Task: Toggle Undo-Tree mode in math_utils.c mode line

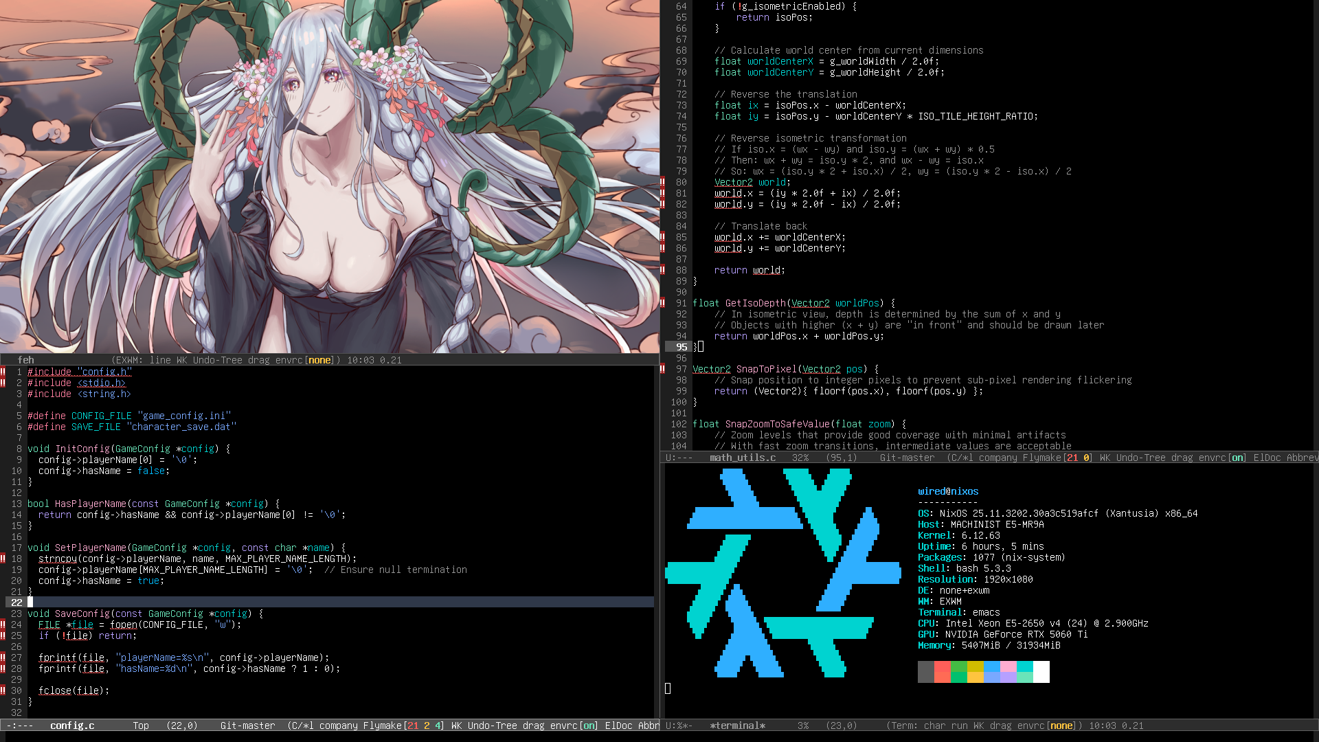Action: pos(1140,458)
